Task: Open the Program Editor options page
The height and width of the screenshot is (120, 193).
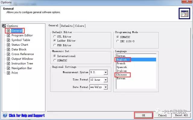Action: point(22,35)
